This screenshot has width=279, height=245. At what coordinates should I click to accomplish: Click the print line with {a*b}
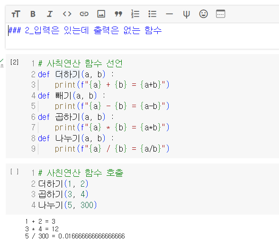[x=112, y=127]
